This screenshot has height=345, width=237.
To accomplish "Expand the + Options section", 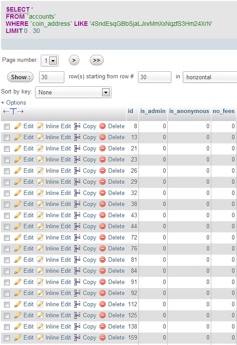I will coord(14,102).
